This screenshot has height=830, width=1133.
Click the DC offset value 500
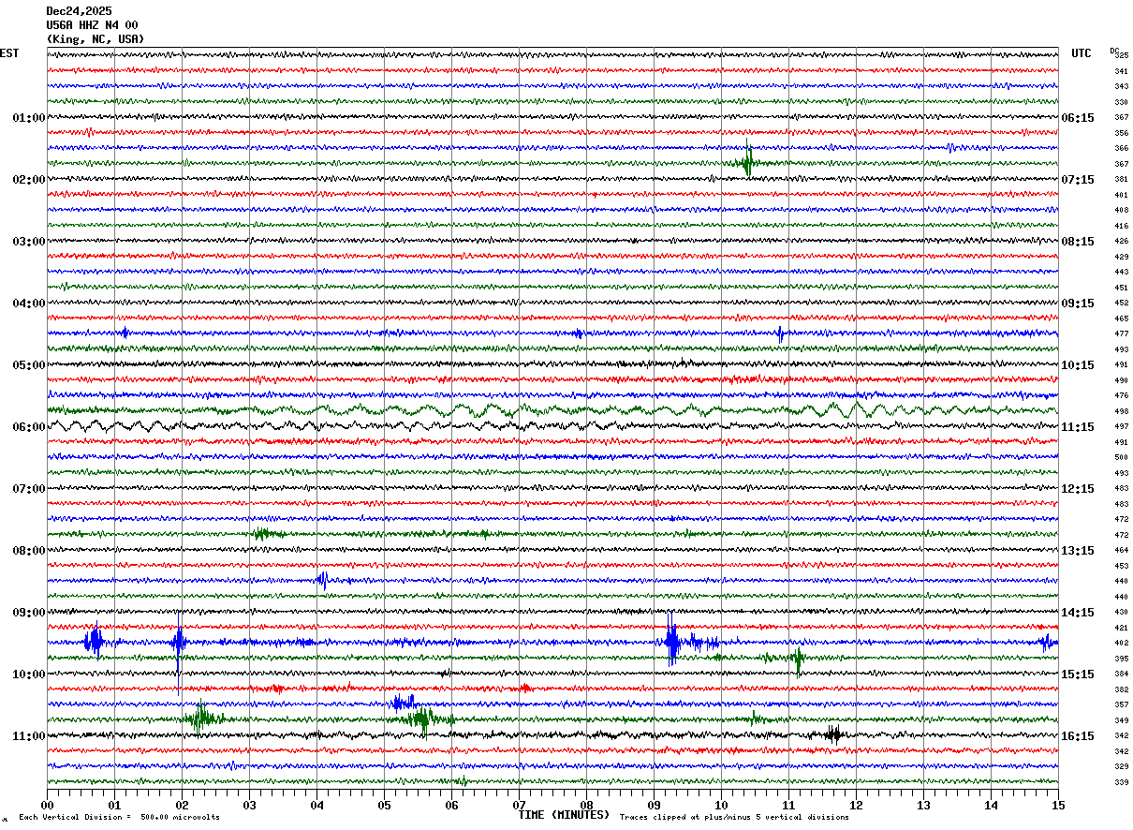[x=1122, y=457]
